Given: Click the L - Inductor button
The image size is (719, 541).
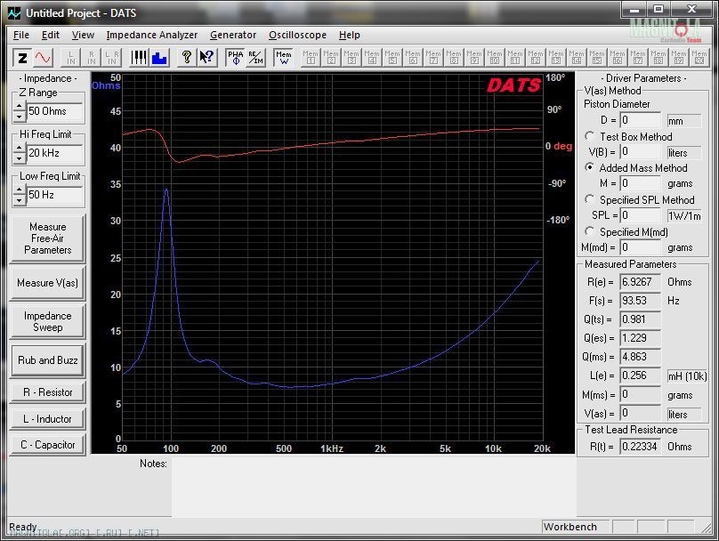Looking at the screenshot, I should (48, 419).
